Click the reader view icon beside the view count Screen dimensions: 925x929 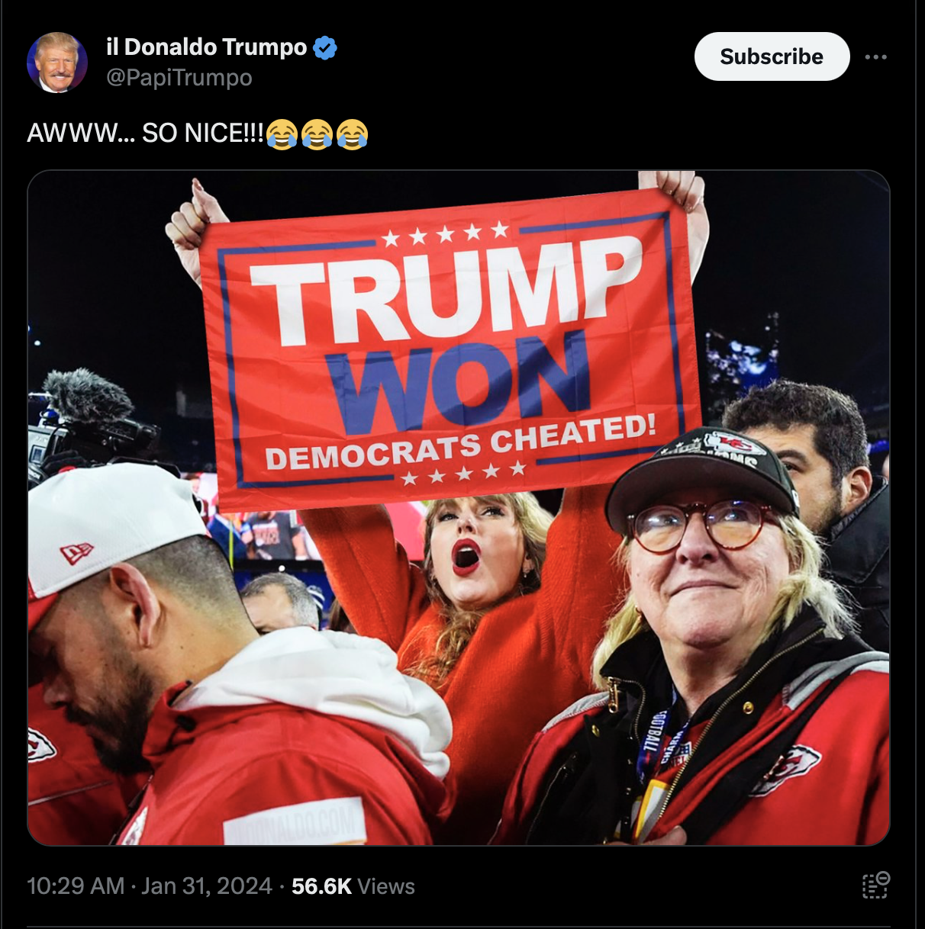(x=876, y=886)
